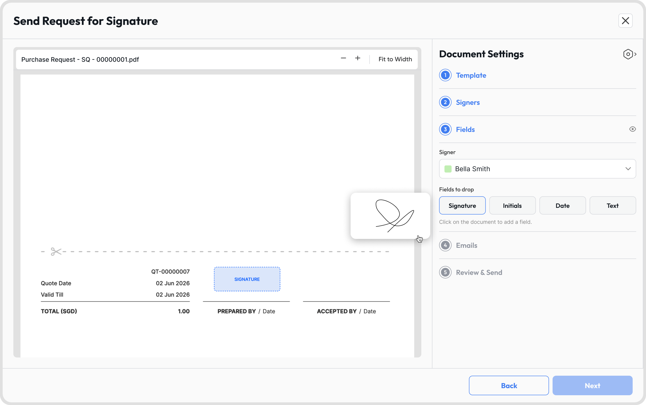Screen dimensions: 646x405
Task: Click the Quote Date label
Action: (56, 283)
